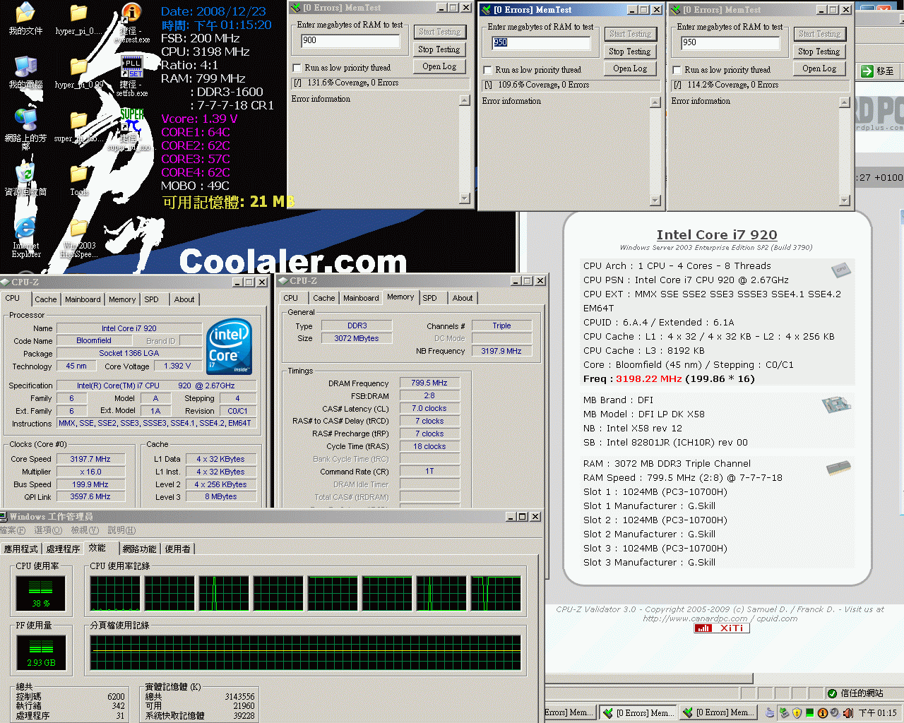Open 說明 menu in Task Manager
Viewport: 904px width, 723px height.
point(121,530)
